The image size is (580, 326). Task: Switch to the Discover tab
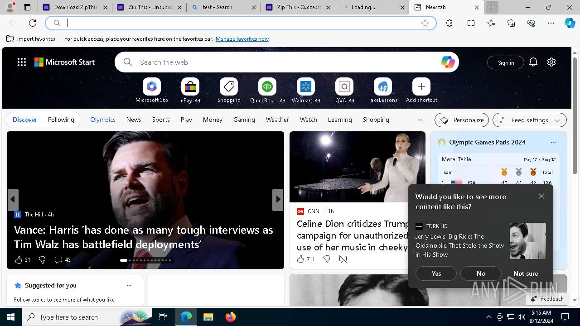pos(25,120)
